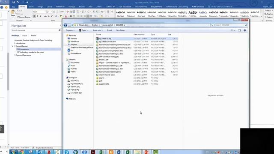This screenshot has height=154, width=274.
Task: Click the Windows Start button
Action: point(13,152)
